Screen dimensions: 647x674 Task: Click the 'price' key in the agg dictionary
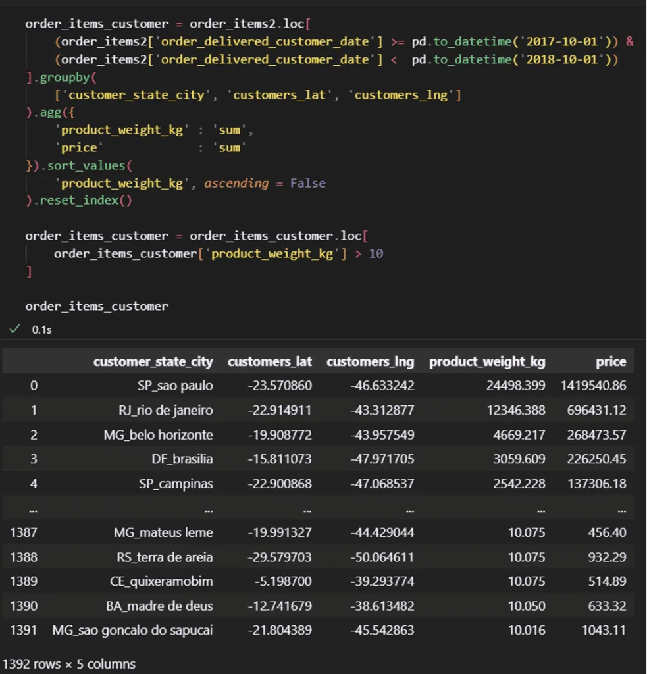79,148
